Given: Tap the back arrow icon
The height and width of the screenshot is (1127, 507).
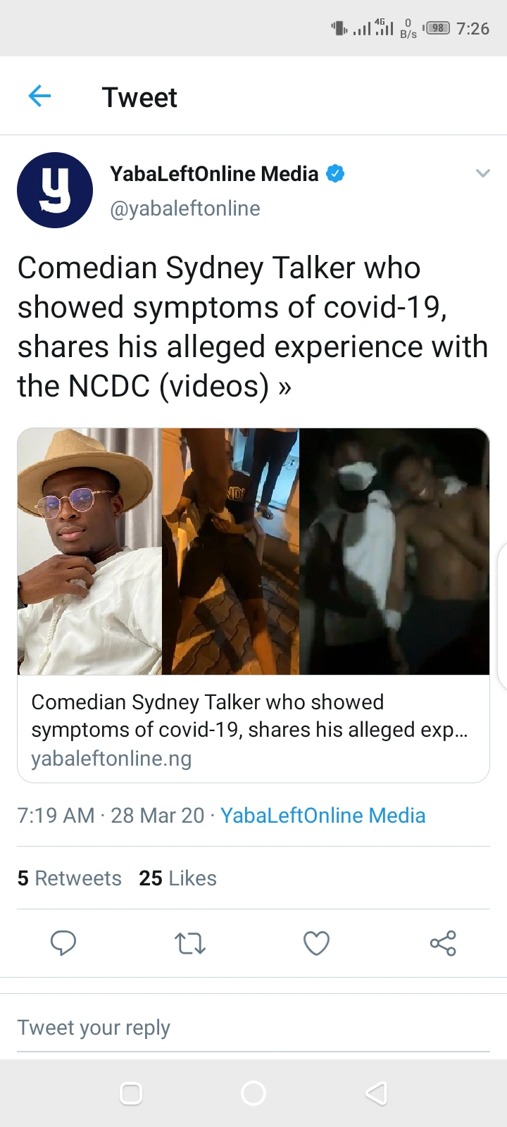Looking at the screenshot, I should [39, 96].
